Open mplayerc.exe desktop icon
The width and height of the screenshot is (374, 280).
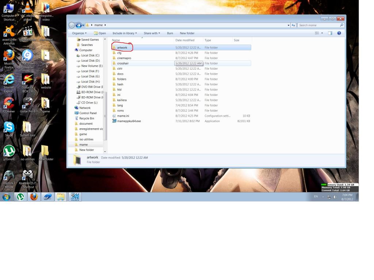coord(27,34)
